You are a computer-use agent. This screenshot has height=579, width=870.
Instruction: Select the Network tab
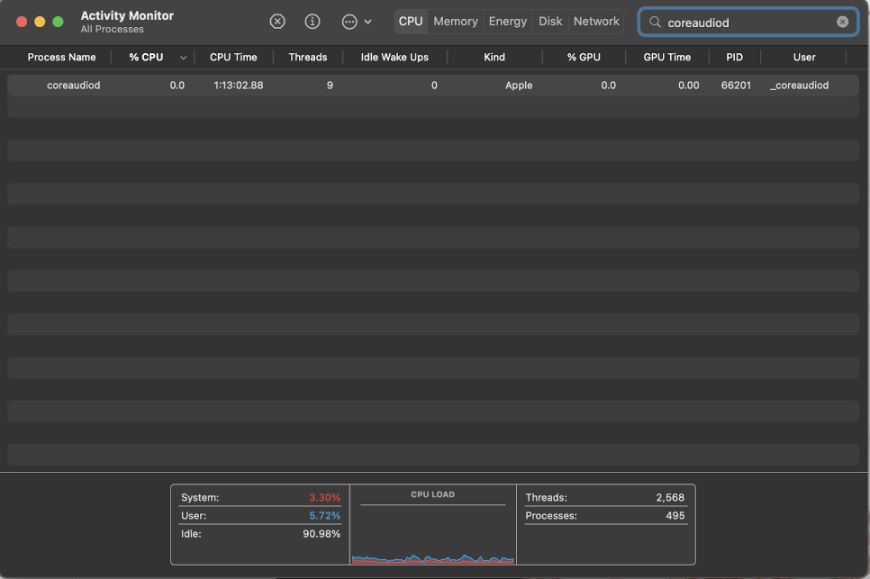click(596, 22)
